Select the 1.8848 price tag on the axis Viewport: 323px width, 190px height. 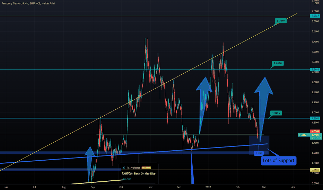[x=315, y=118]
